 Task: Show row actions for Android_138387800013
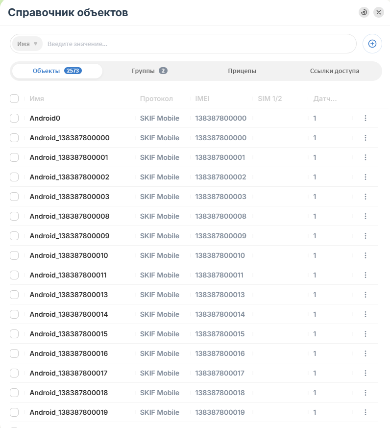point(366,295)
